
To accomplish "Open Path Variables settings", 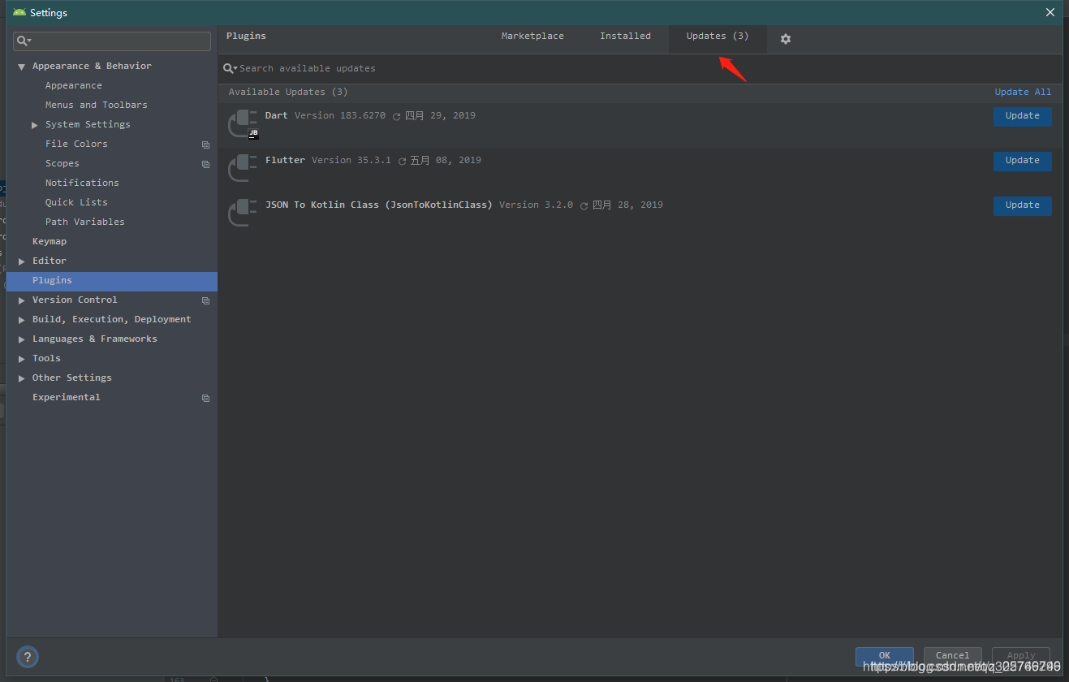I will coord(85,222).
